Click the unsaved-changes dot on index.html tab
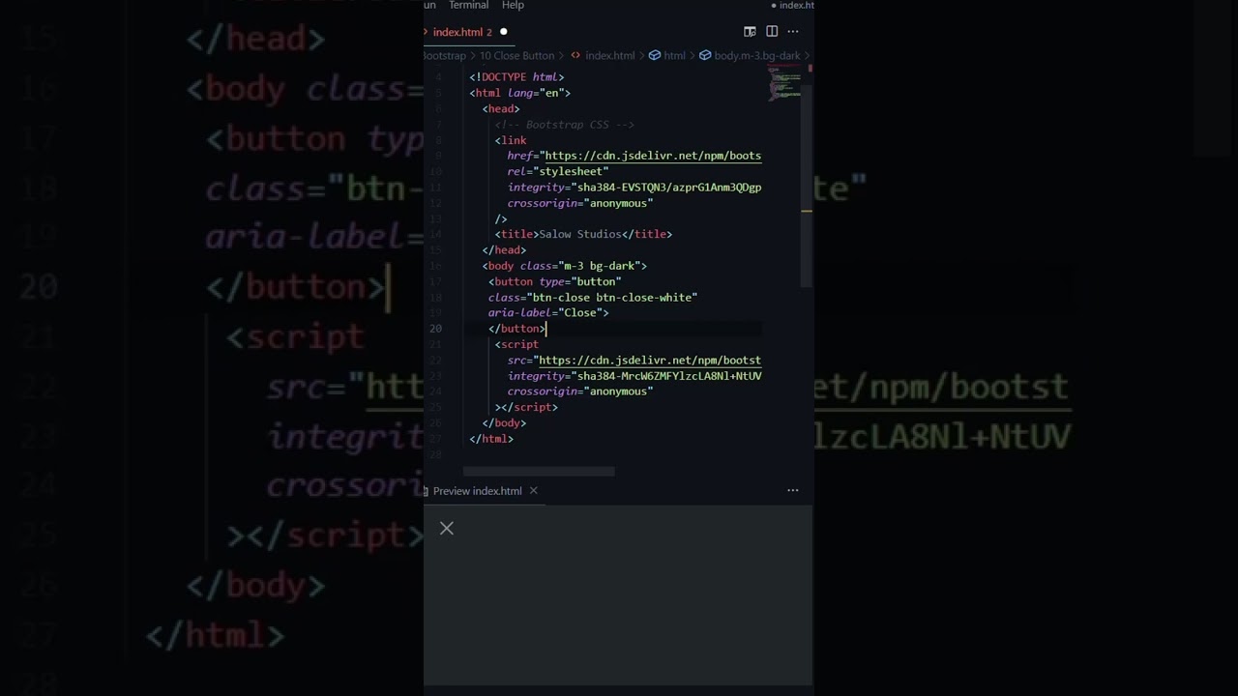Screen dimensions: 1238x696 coord(503,32)
